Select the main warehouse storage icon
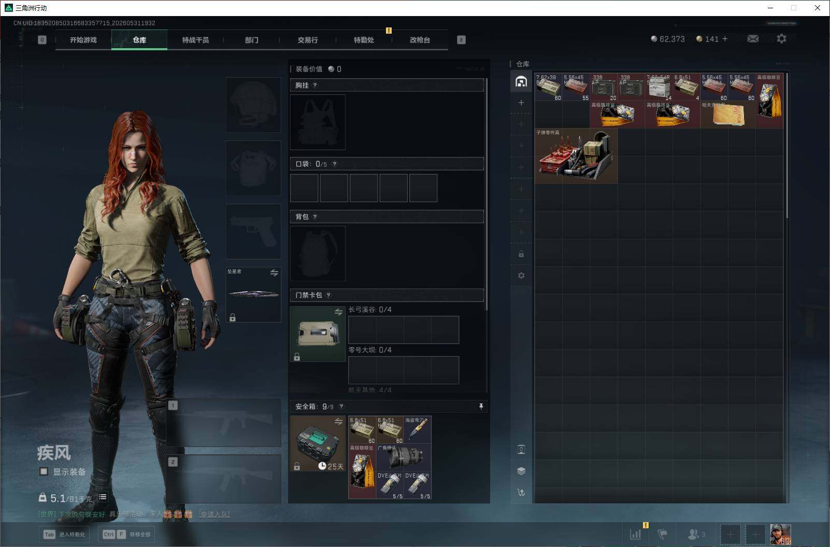The width and height of the screenshot is (830, 547). (521, 81)
